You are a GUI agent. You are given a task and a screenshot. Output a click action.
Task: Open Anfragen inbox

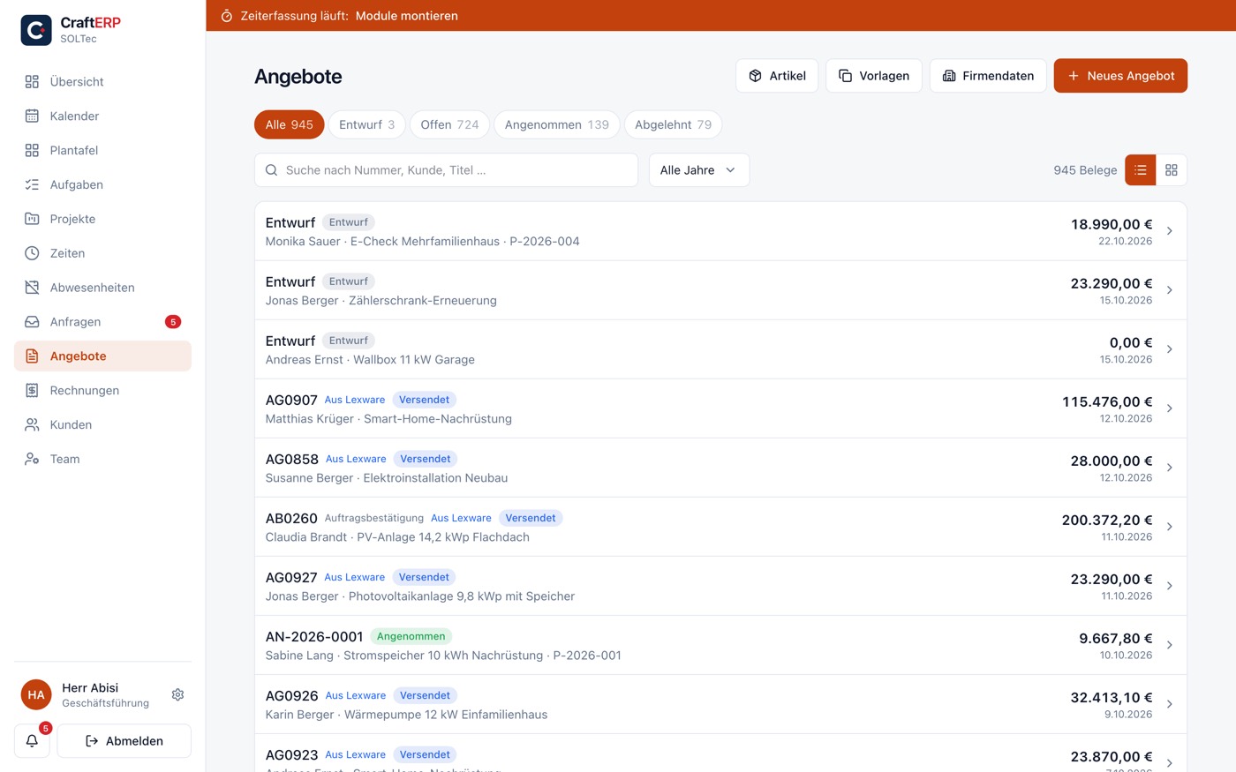click(102, 322)
